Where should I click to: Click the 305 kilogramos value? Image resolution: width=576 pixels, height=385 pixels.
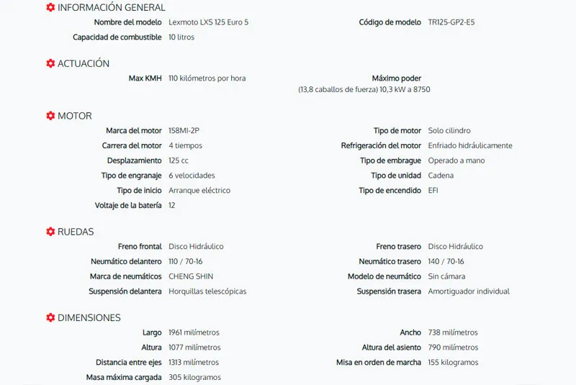194,377
